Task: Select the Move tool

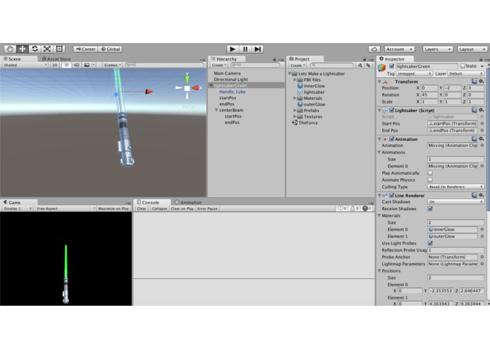Action: click(23, 49)
